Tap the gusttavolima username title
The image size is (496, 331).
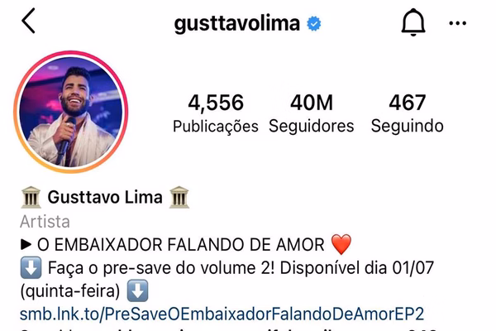point(237,24)
